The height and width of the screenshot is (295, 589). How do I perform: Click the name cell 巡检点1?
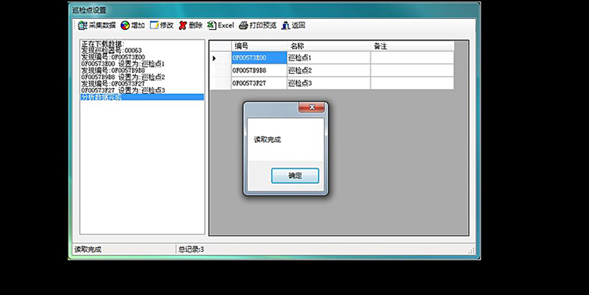329,58
